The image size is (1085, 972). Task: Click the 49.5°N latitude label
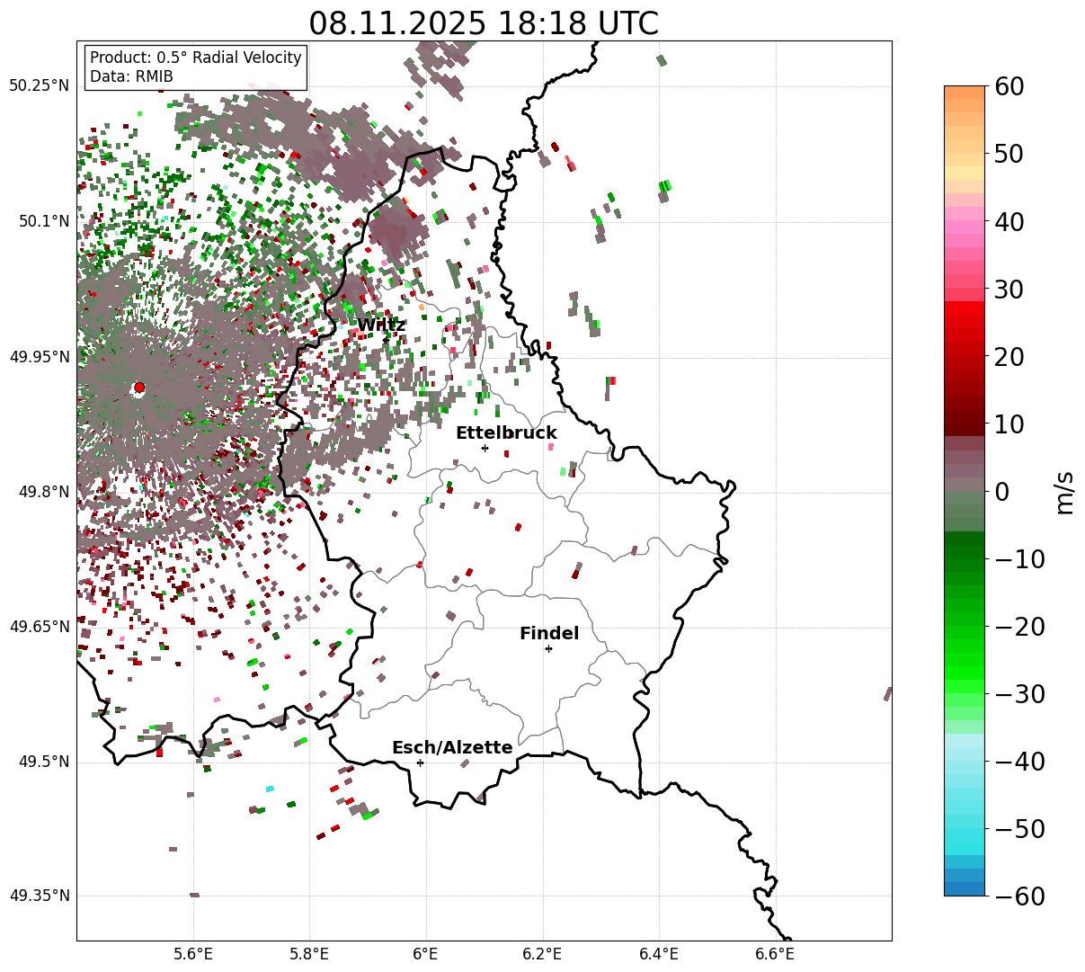[x=43, y=762]
